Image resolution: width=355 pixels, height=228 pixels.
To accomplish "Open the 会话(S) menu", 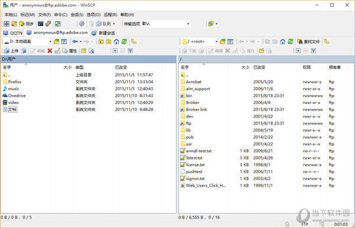I will tap(77, 15).
